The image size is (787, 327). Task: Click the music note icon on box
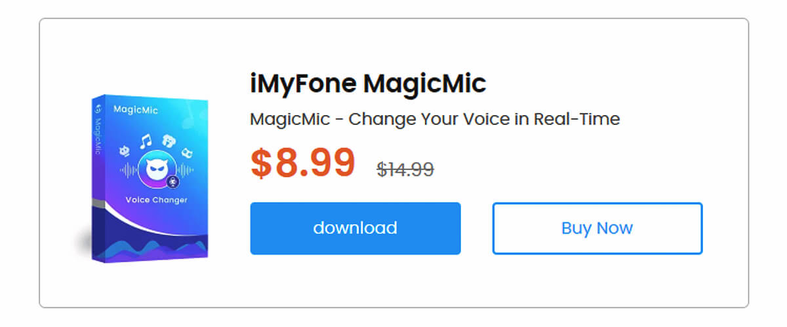point(146,141)
